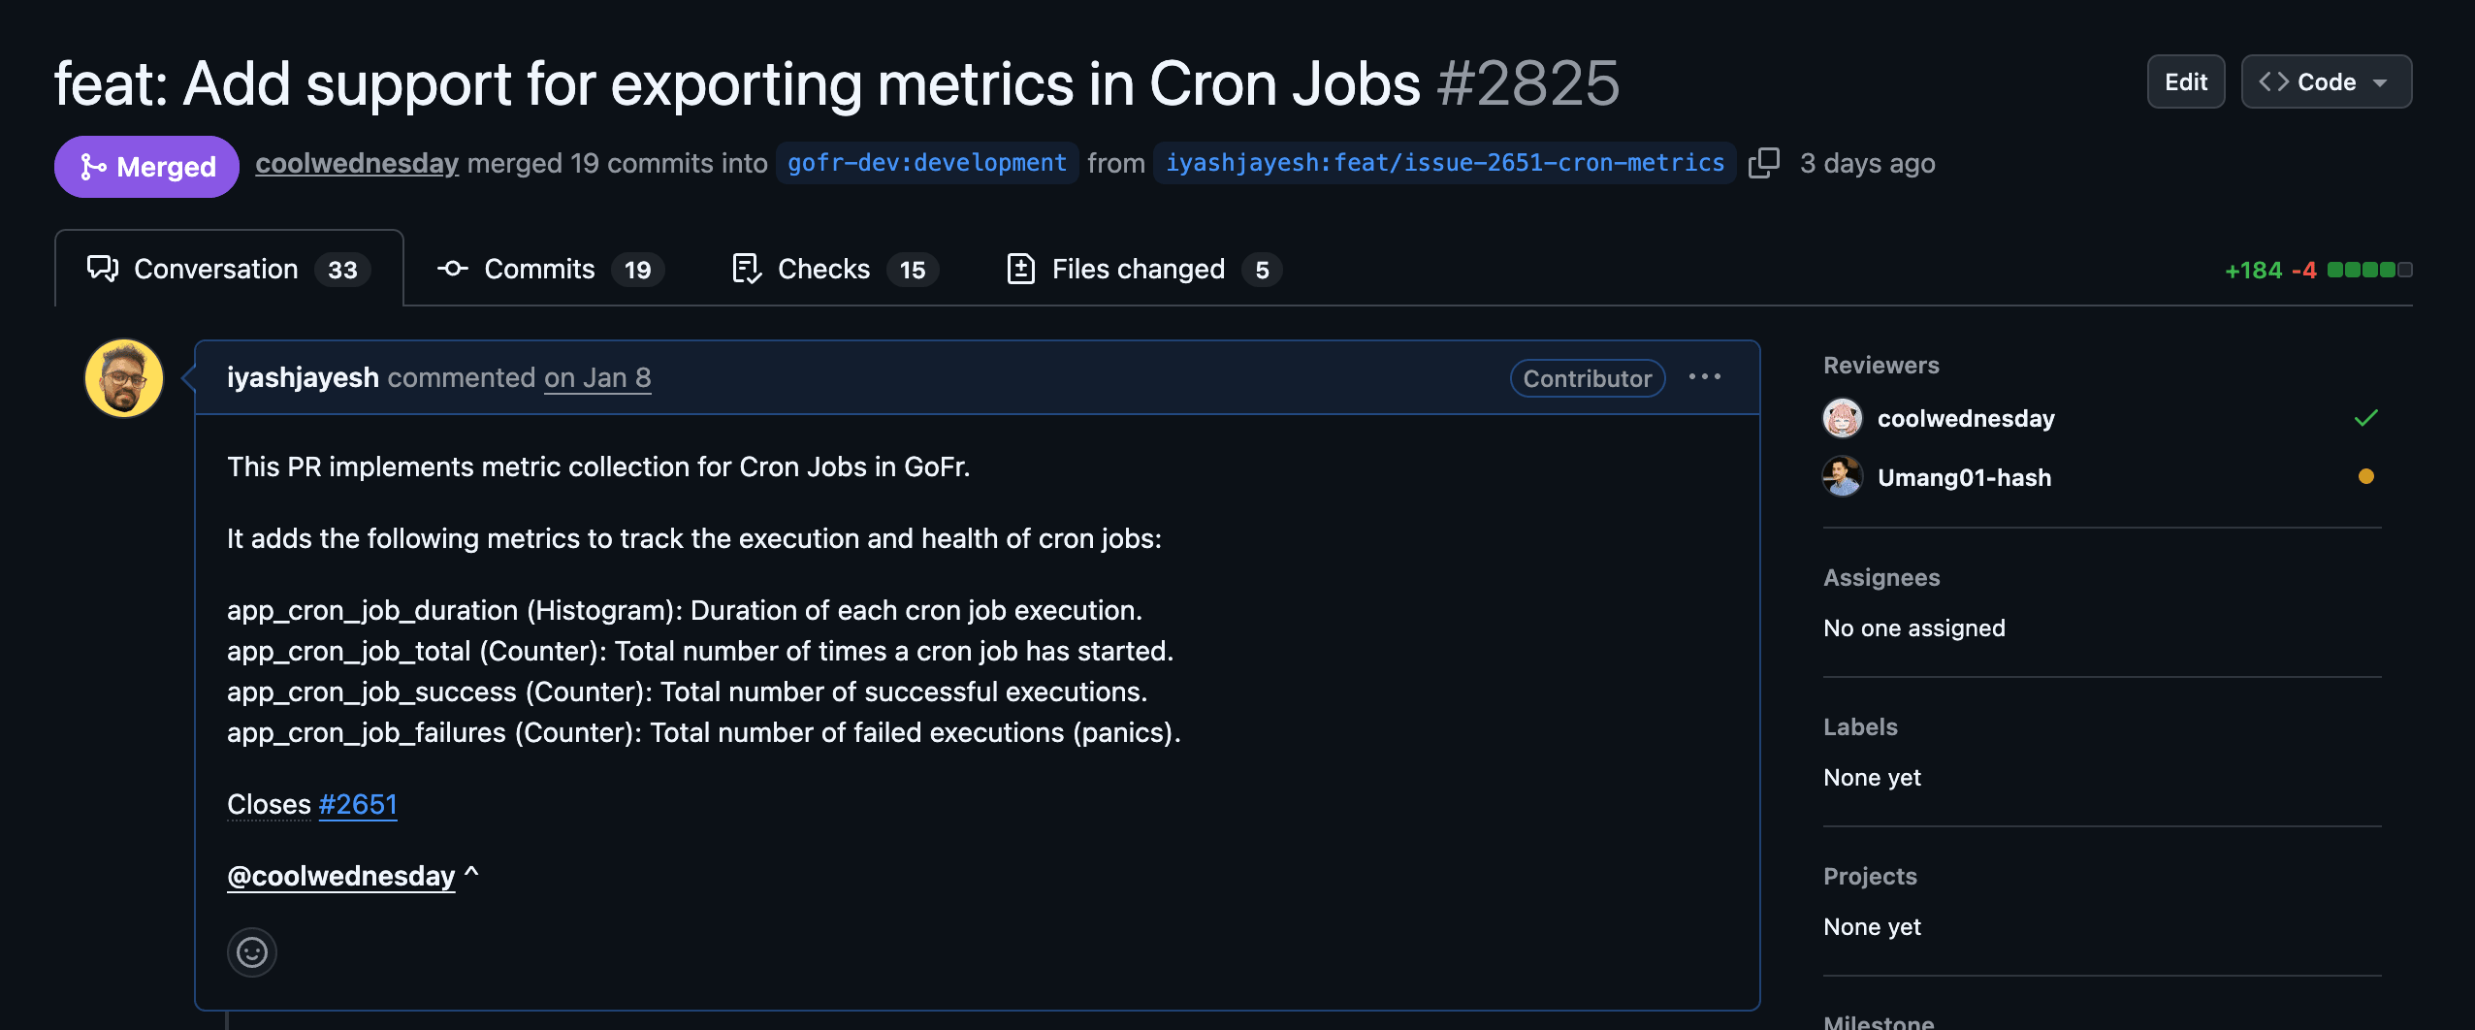2475x1030 pixels.
Task: Open linked issue #2651
Action: (358, 805)
